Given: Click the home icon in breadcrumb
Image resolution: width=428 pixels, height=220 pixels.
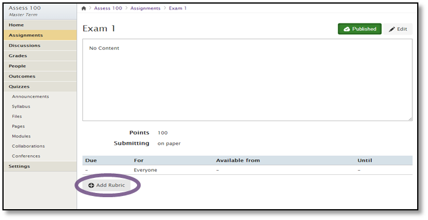Looking at the screenshot, I should (x=84, y=8).
